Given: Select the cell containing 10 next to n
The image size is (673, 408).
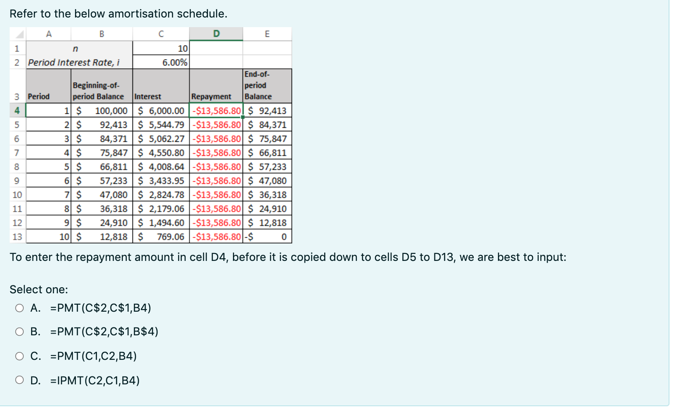Looking at the screenshot, I should [x=160, y=48].
